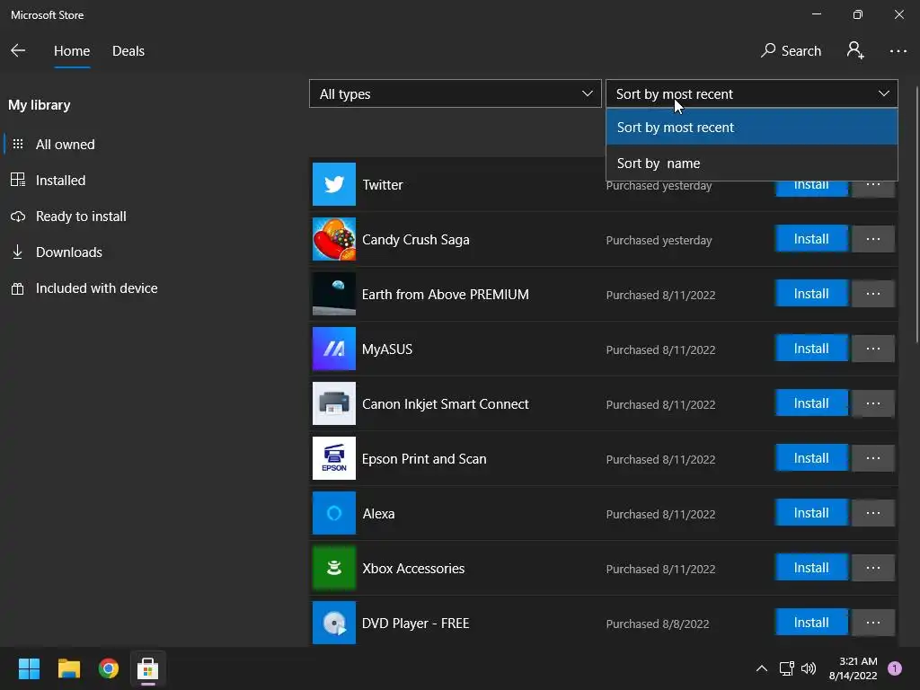Open the taskbar clock and date

854,668
